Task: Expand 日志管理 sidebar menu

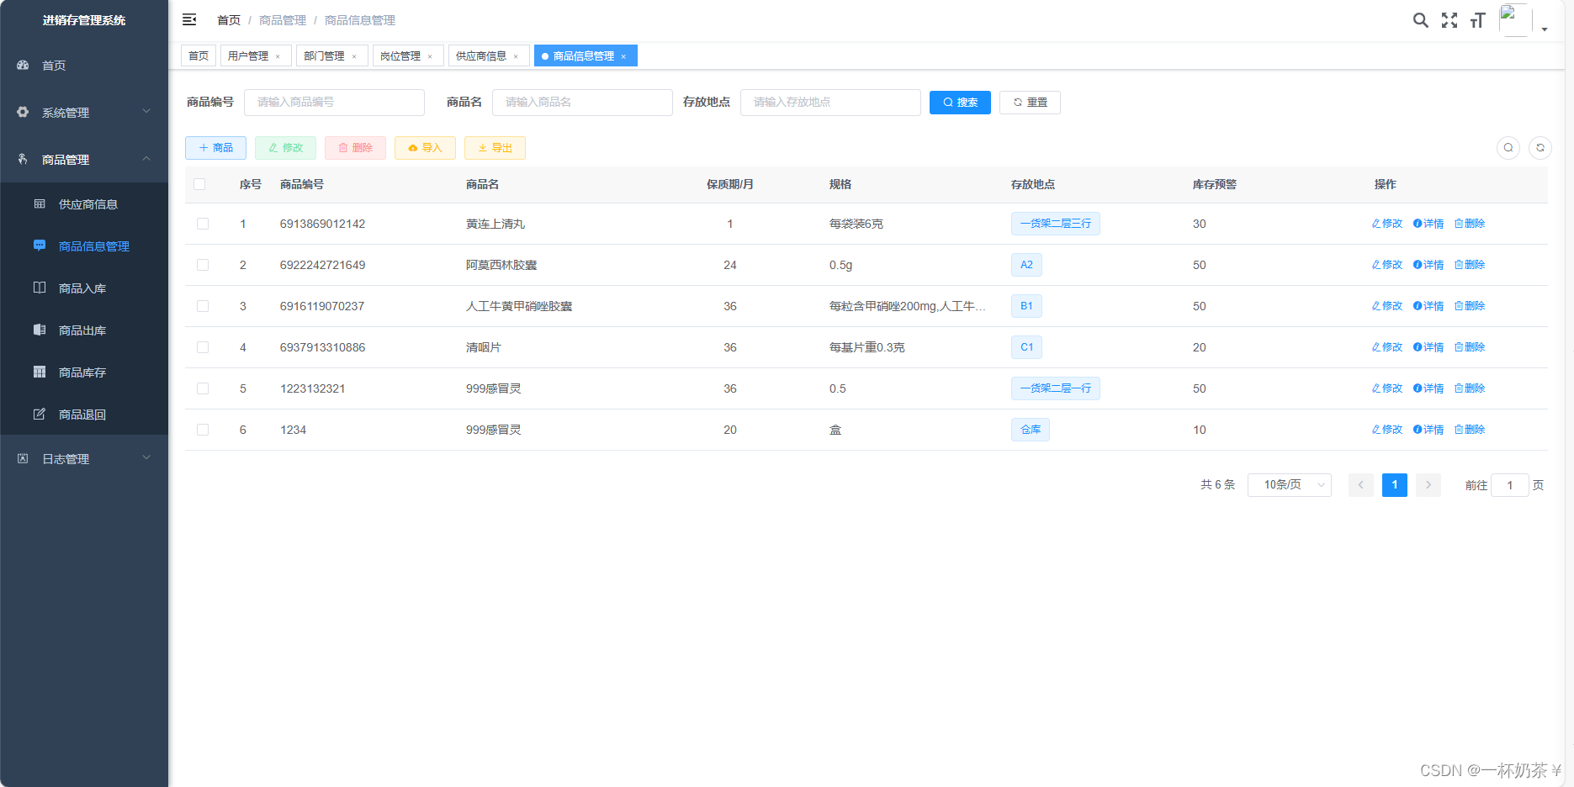Action: click(84, 458)
